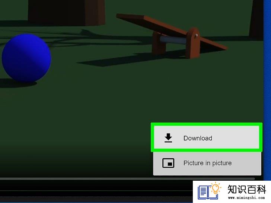Choose Download from the video menu
The width and height of the screenshot is (271, 203).
point(207,138)
